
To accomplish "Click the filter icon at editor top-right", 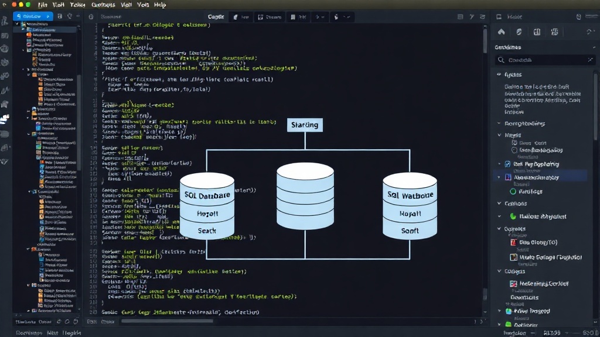I will (472, 17).
